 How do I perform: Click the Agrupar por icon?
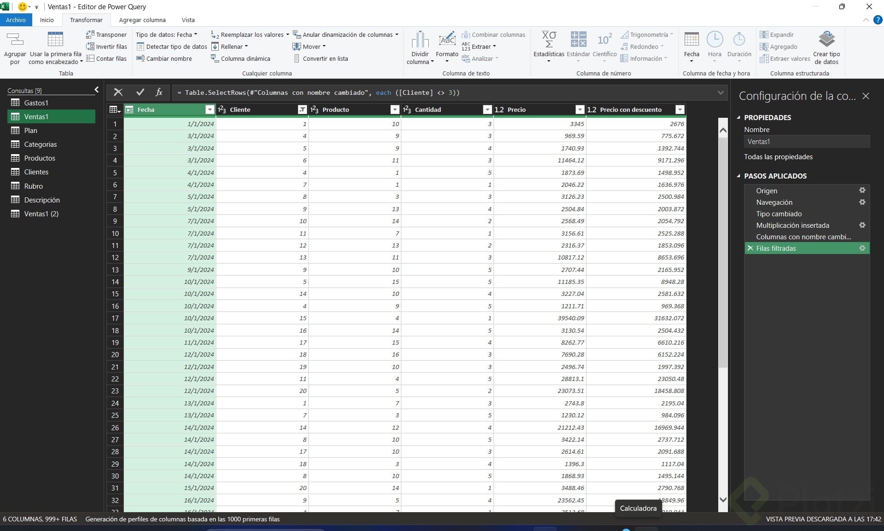15,40
